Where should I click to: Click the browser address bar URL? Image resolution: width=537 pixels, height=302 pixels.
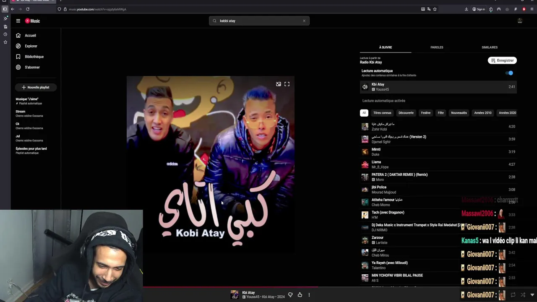[x=97, y=9]
